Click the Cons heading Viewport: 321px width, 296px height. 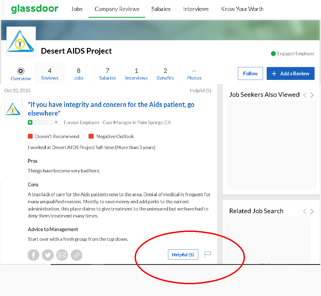click(x=33, y=184)
